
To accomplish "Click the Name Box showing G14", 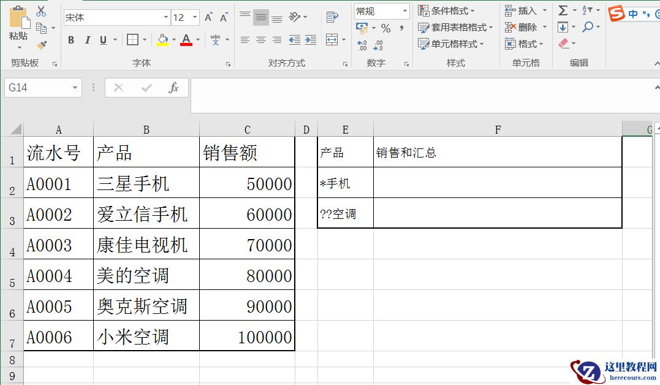I will pyautogui.click(x=43, y=88).
